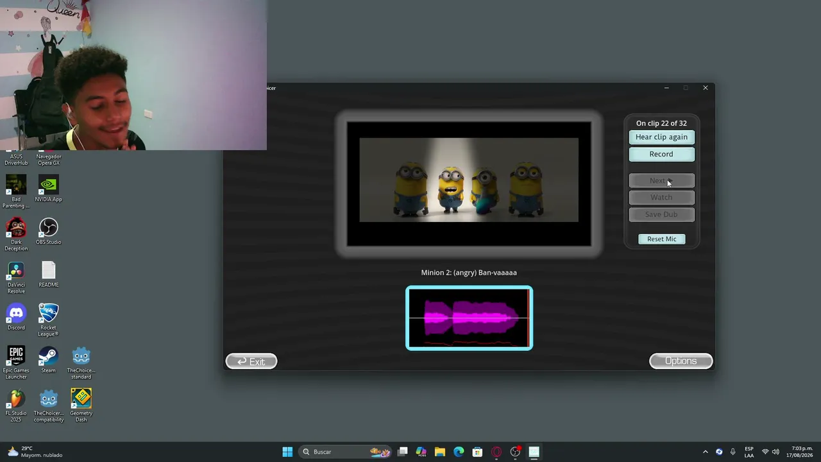Image resolution: width=821 pixels, height=462 pixels.
Task: Select TheChoicer standard desktop icon
Action: coord(81,363)
